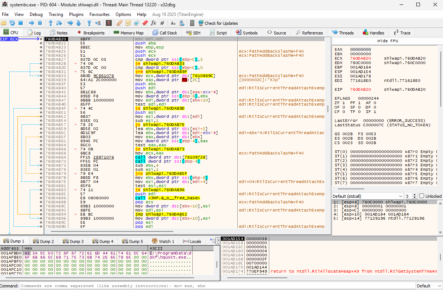Screen dimensions: 443x290
Task: Open the Bookmarks red icon
Action: [x=145, y=23]
